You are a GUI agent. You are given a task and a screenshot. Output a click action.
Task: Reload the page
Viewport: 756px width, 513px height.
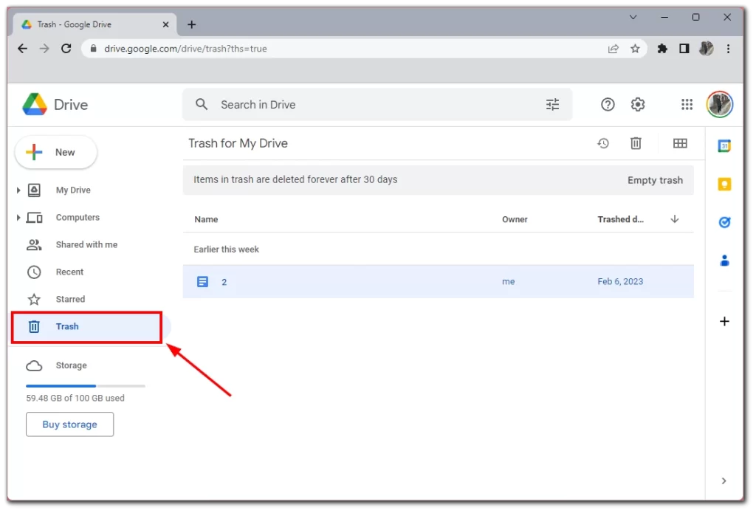pyautogui.click(x=66, y=48)
